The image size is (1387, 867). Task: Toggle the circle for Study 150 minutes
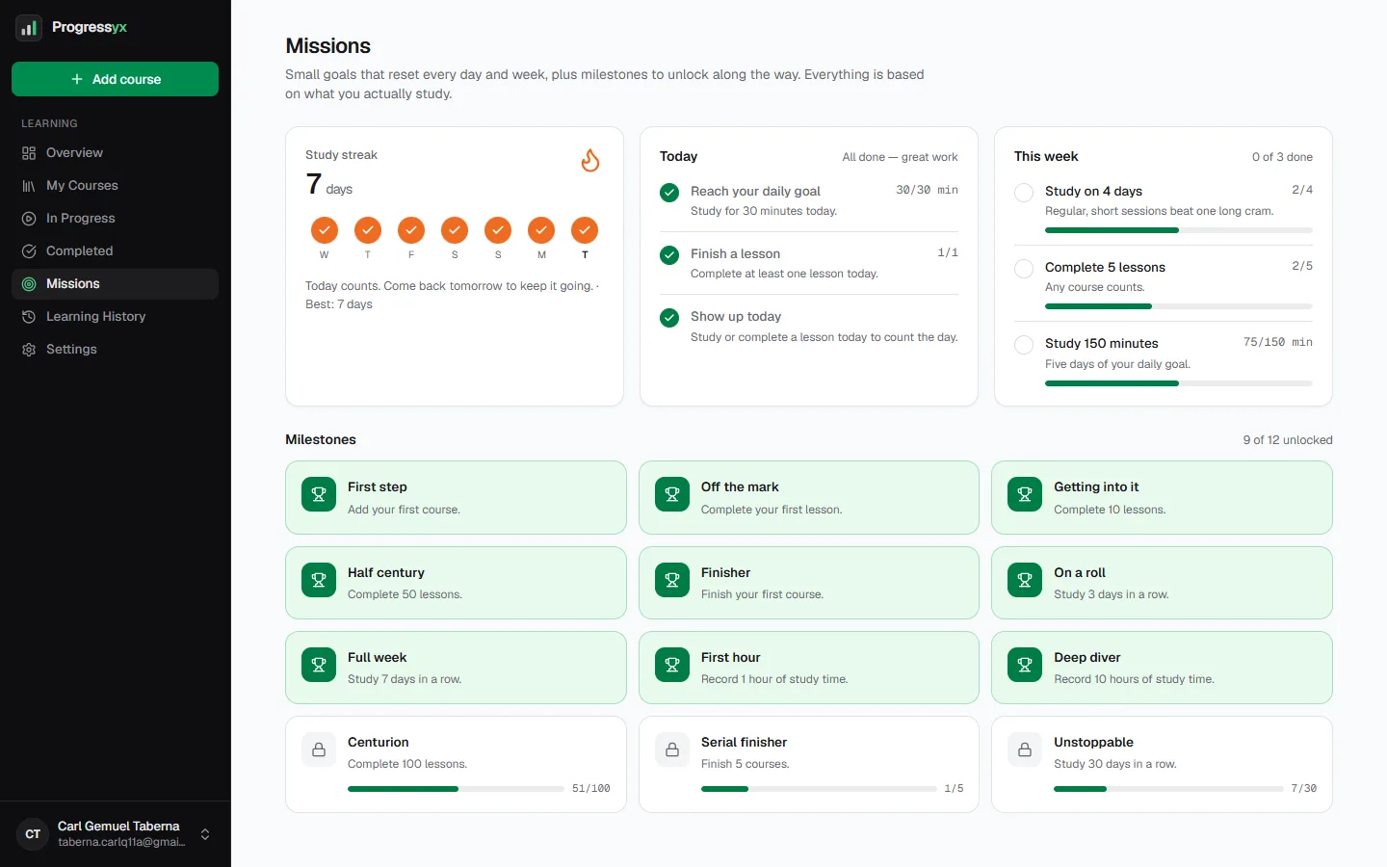pos(1024,345)
